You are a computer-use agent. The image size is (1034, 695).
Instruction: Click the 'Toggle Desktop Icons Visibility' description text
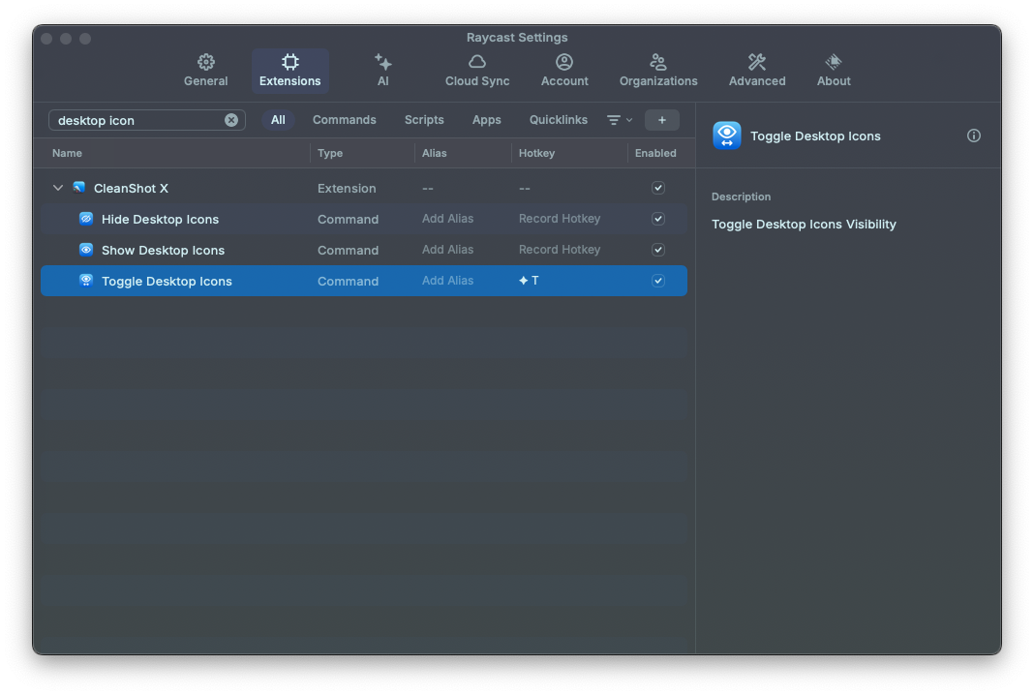(x=804, y=225)
